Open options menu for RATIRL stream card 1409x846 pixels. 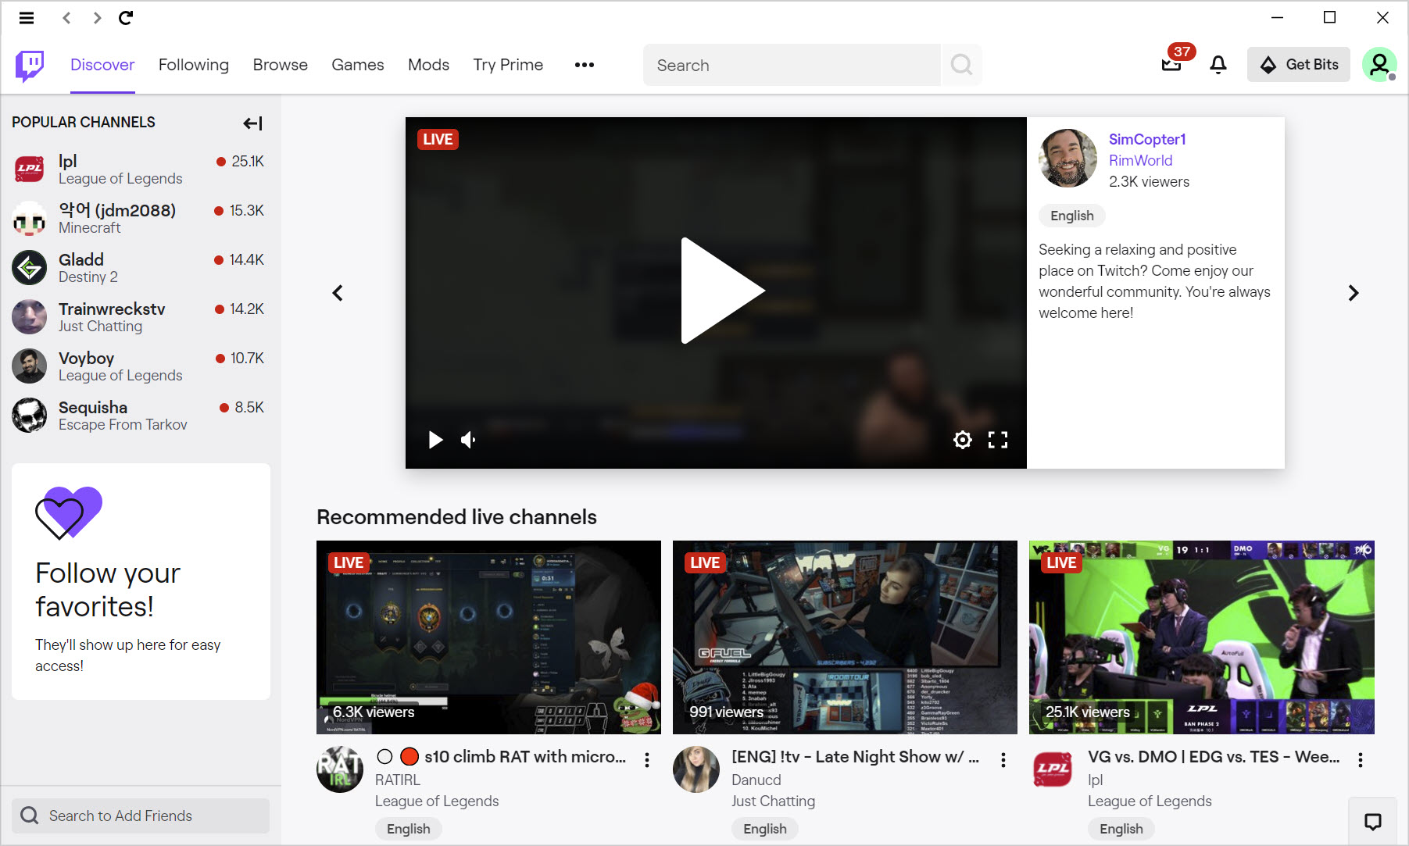[647, 759]
